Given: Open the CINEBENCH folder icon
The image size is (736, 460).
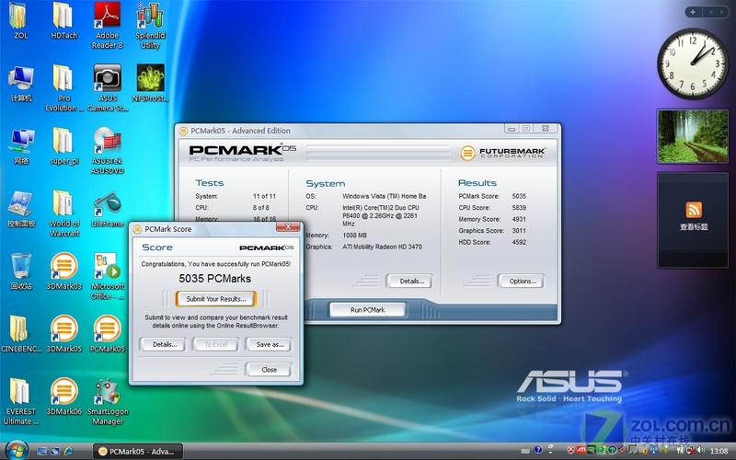Looking at the screenshot, I should tap(20, 334).
